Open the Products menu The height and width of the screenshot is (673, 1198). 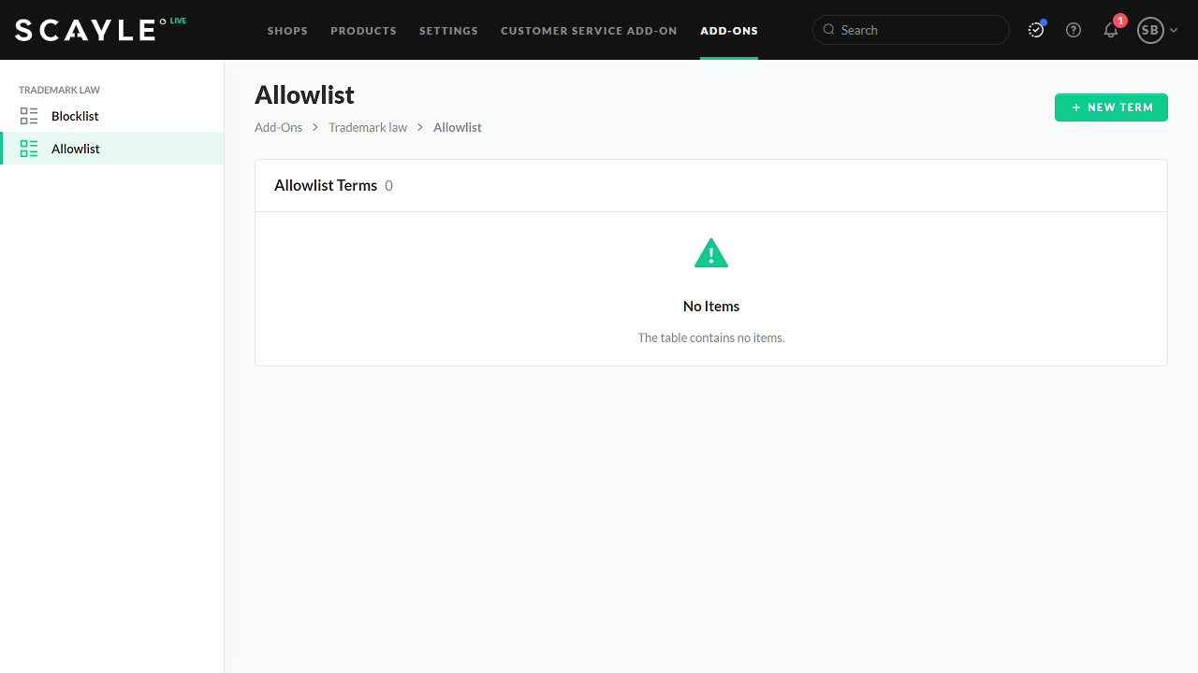[363, 31]
